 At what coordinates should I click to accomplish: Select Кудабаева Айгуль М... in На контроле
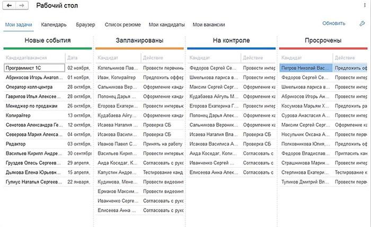click(232, 96)
